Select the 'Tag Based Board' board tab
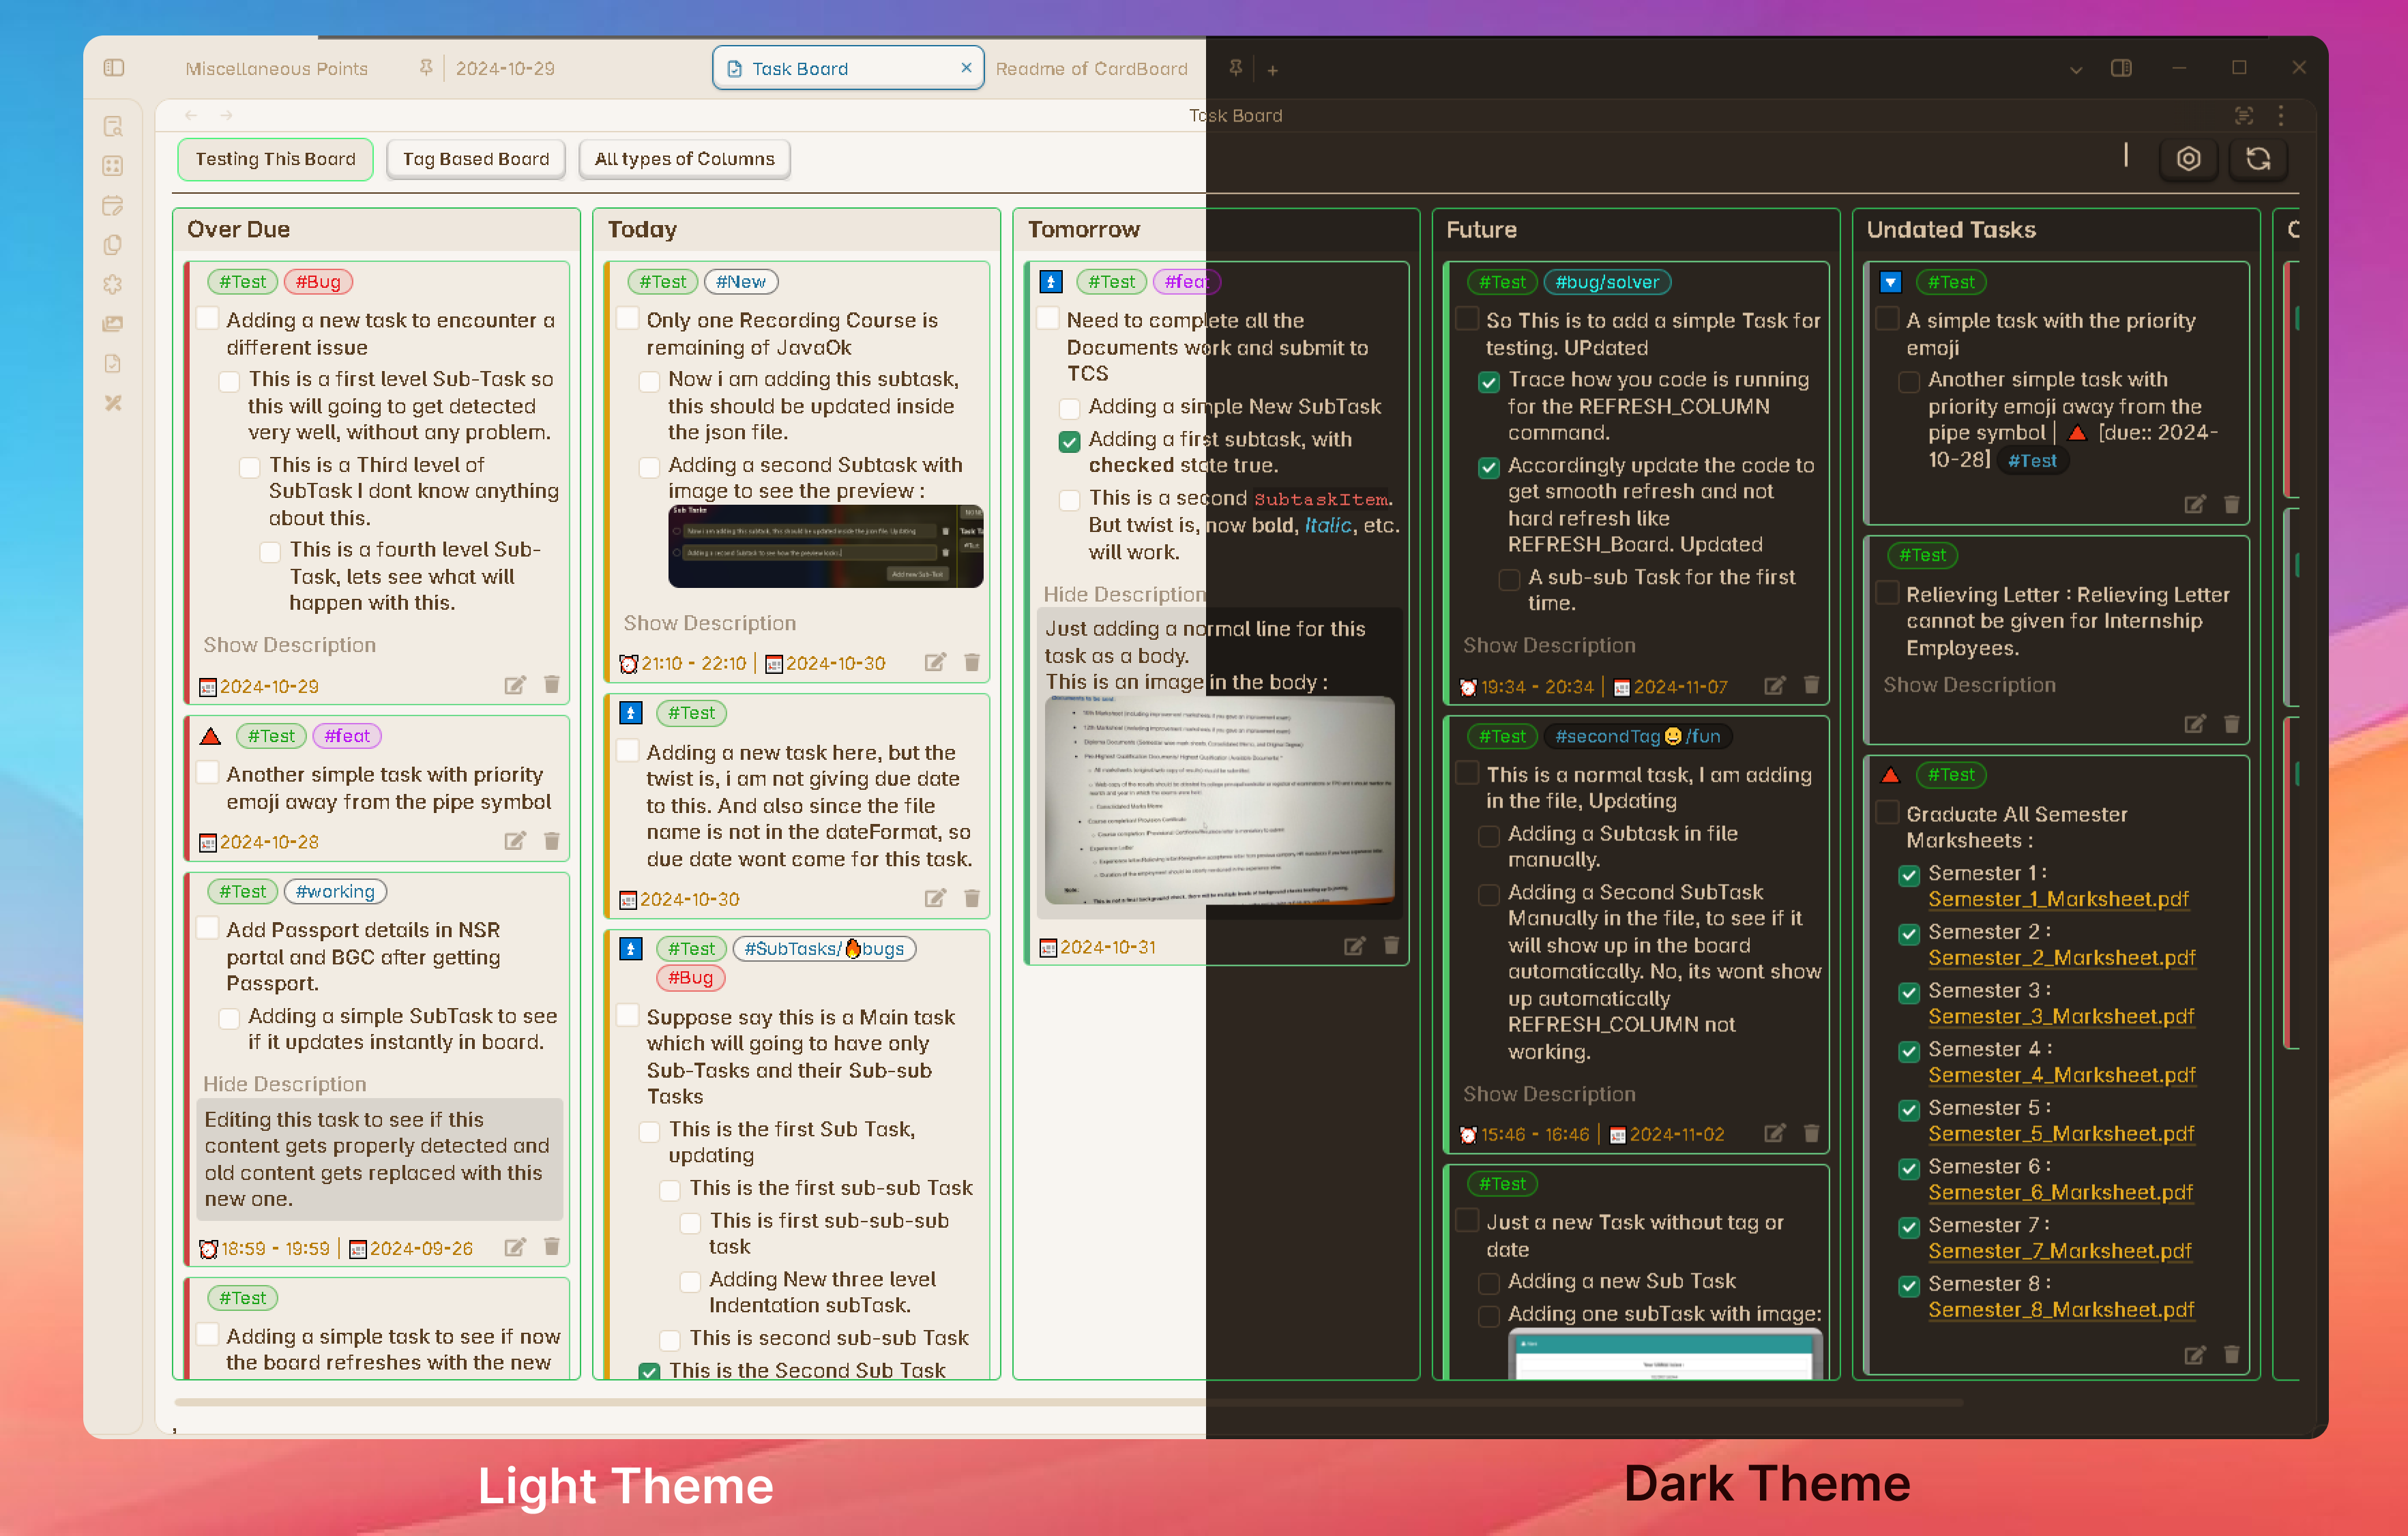This screenshot has width=2408, height=1536. click(x=475, y=158)
